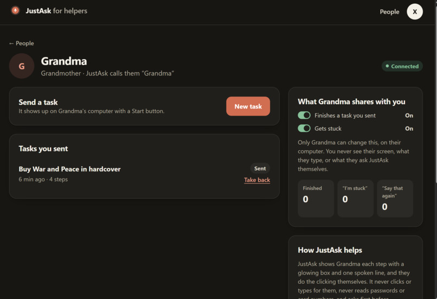437x299 pixels.
Task: Click the Connected status badge
Action: 402,66
